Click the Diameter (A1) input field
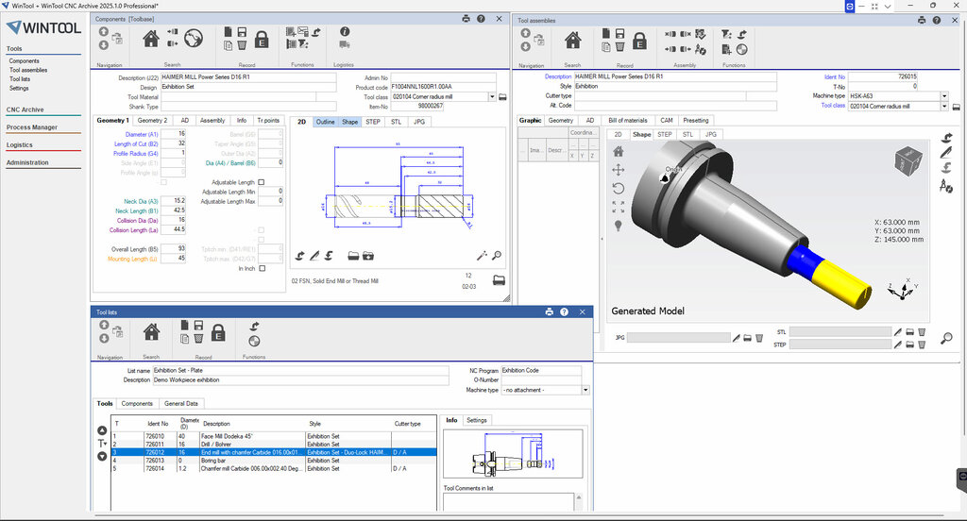Image resolution: width=967 pixels, height=521 pixels. click(174, 134)
